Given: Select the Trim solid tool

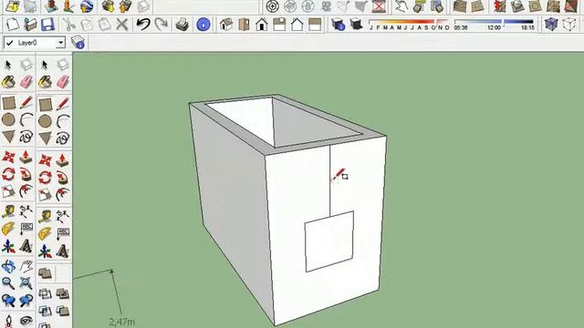Looking at the screenshot, I should (62, 310).
